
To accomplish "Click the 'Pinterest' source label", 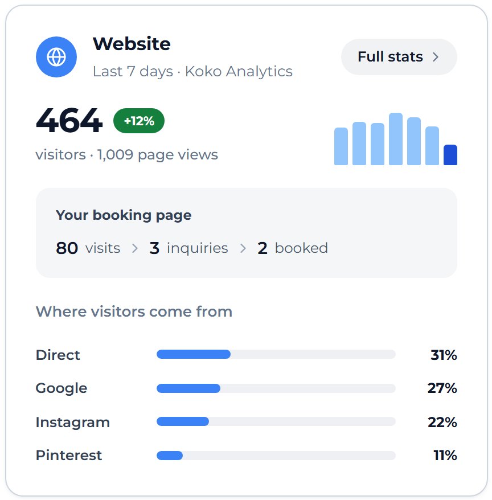I will tap(69, 456).
